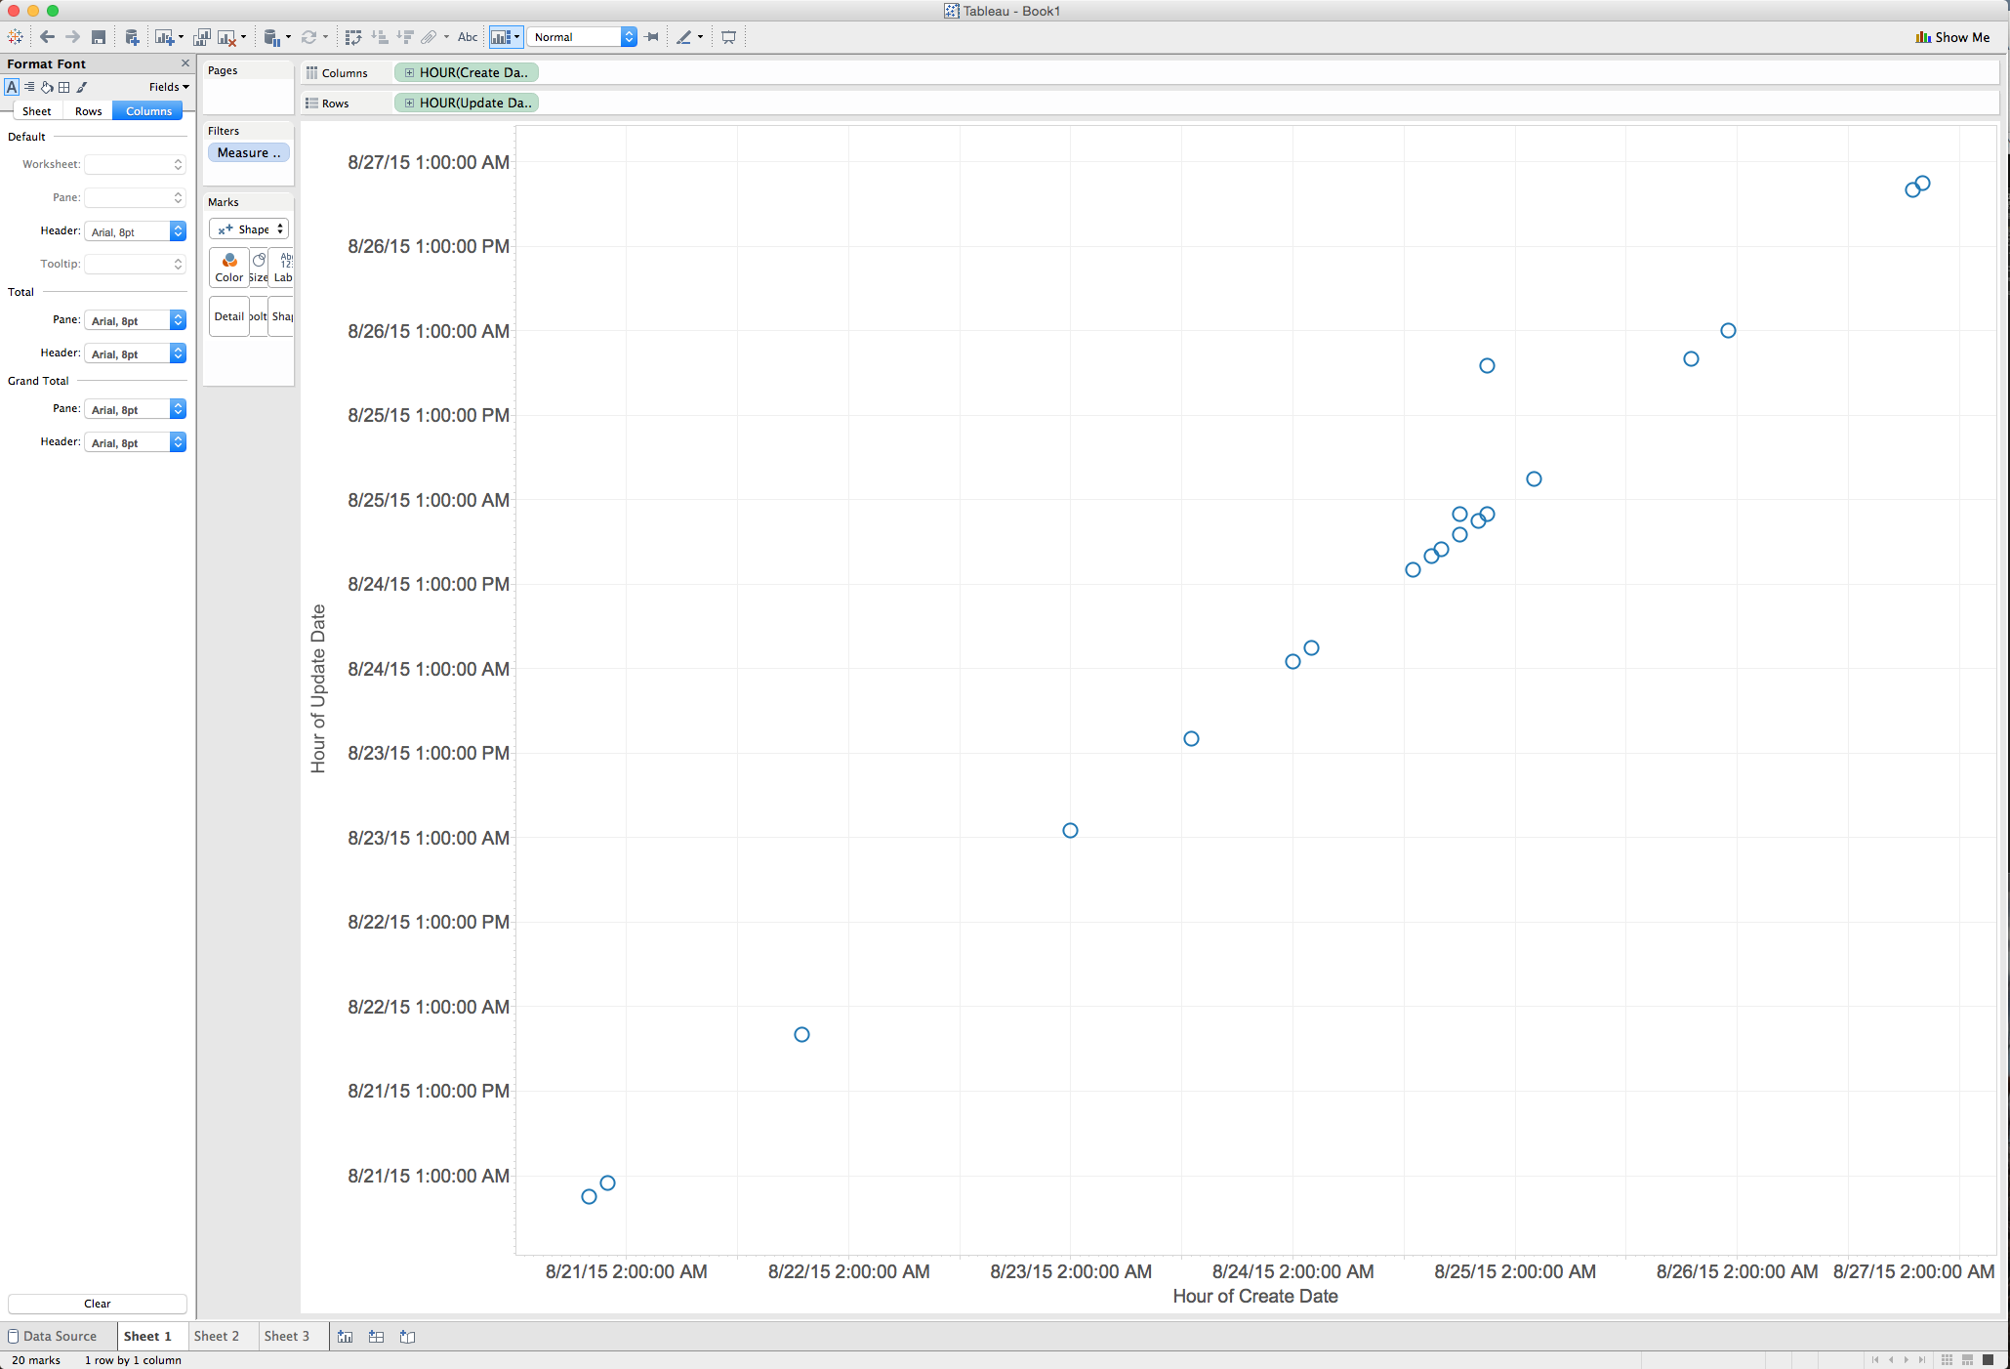This screenshot has width=2010, height=1369.
Task: Click the new dashboard icon beside sheet tabs
Action: click(377, 1337)
